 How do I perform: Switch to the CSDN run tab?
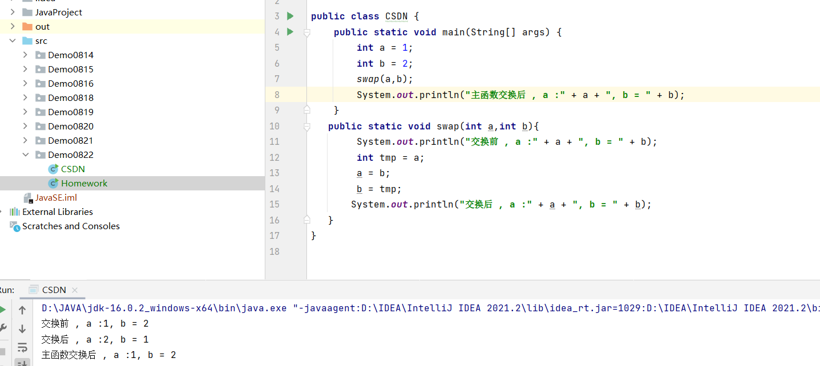[54, 290]
